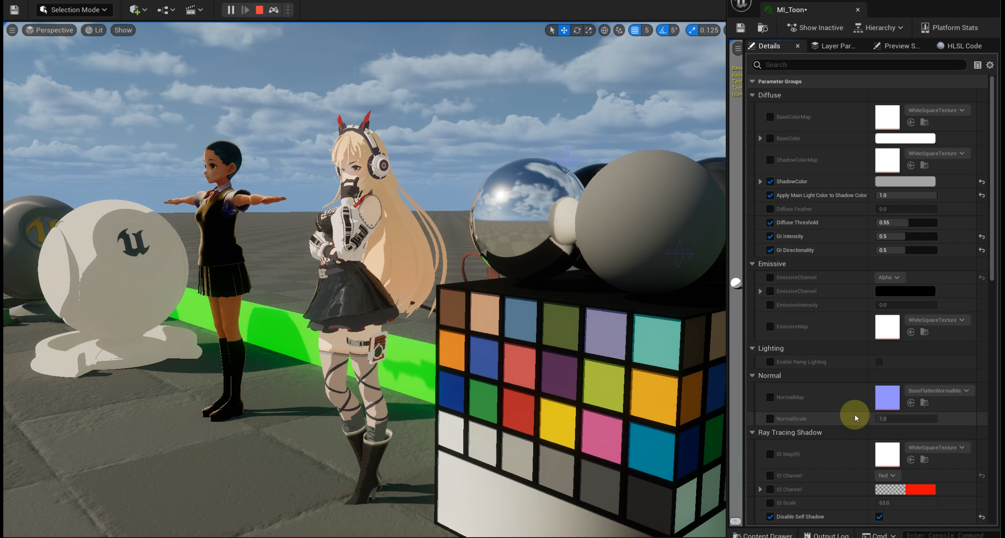Open the Layer Parameters tab
The image size is (1005, 538).
coord(833,46)
